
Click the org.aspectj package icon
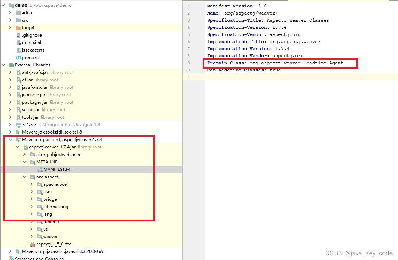[x=33, y=177]
